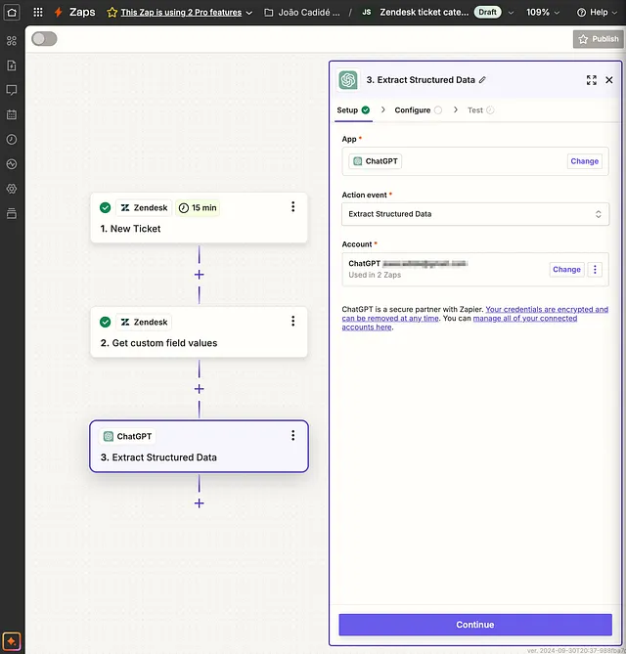Open the apps grid menu

[x=38, y=12]
